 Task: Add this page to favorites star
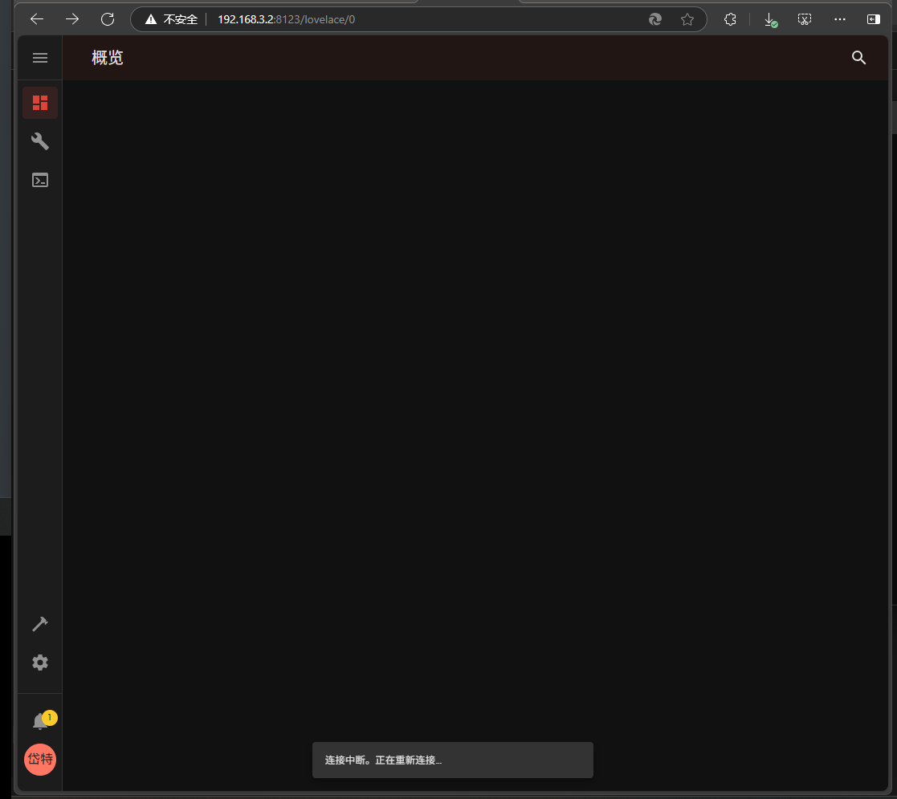pyautogui.click(x=687, y=19)
